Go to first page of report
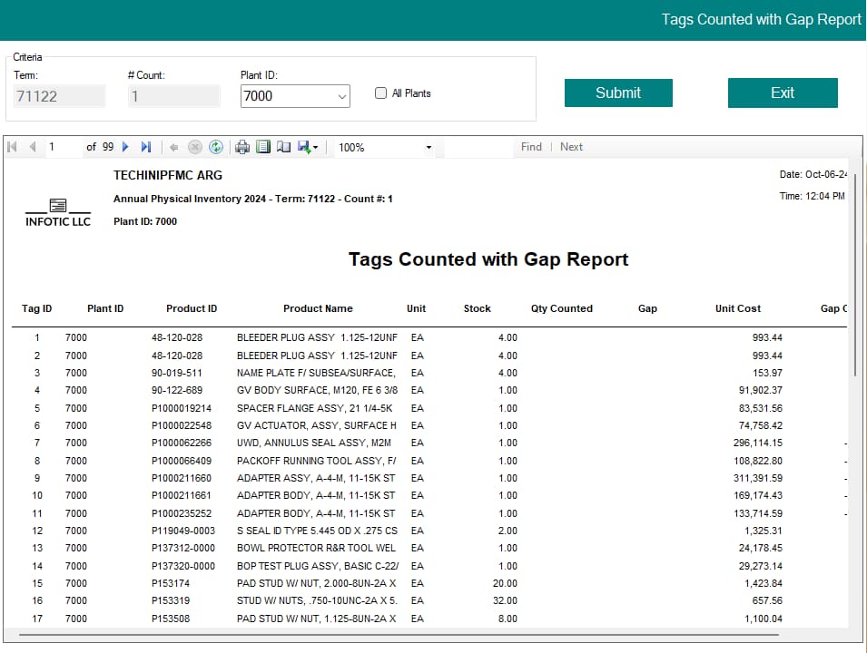Image resolution: width=867 pixels, height=653 pixels. [12, 147]
